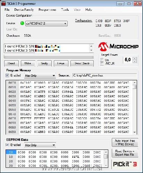Open Program Memory Hex Only dropdown
This screenshot has height=173, width=143.
[x=40, y=76]
